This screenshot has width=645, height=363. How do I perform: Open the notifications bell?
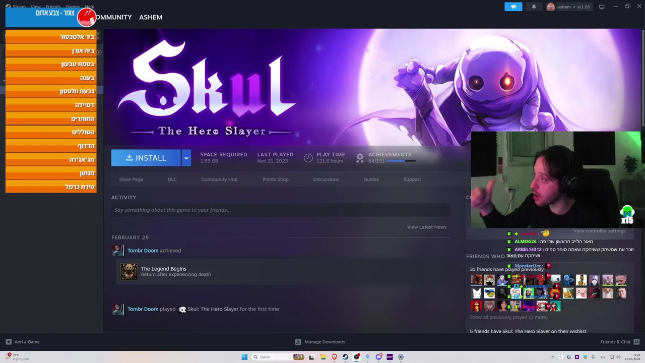534,7
